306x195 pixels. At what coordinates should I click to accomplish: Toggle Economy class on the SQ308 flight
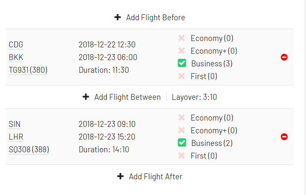(x=181, y=118)
